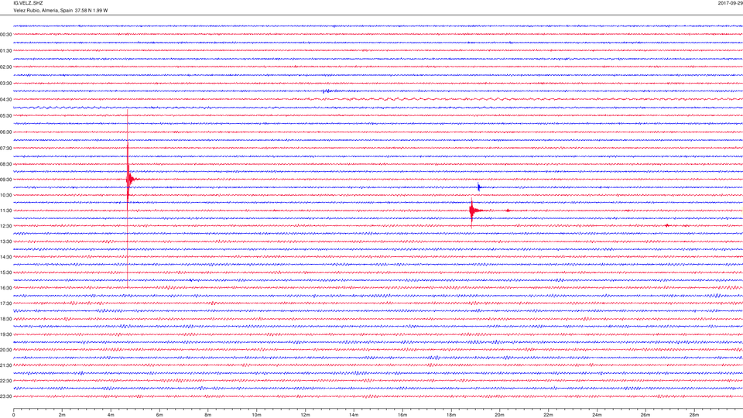This screenshot has width=743, height=418.
Task: Select the 14:30 time label
Action: tap(6, 257)
